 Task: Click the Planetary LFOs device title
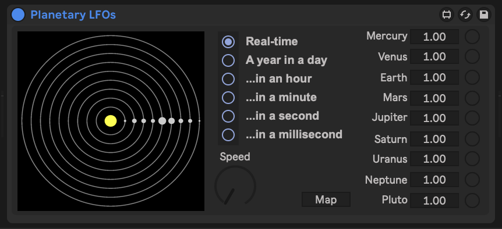73,15
